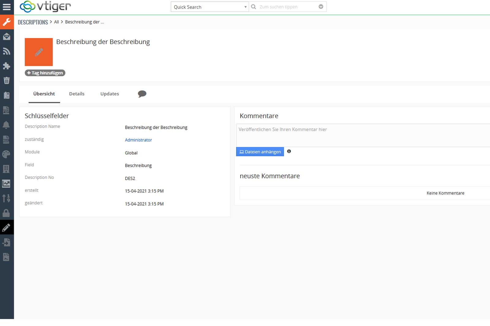Switch to the Details tab
Screen dimensions: 490x326
[77, 94]
